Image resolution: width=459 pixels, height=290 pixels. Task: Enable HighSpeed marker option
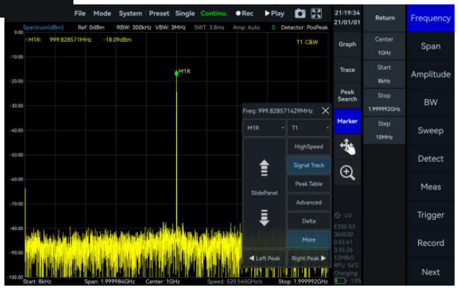pos(309,146)
